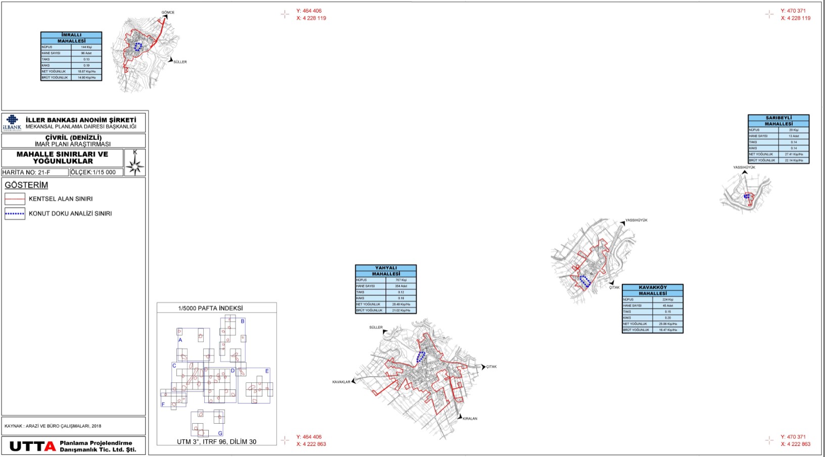
Task: Click sheet label B in the pafta index
Action: coord(243,321)
